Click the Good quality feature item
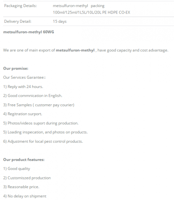 tap(17, 169)
